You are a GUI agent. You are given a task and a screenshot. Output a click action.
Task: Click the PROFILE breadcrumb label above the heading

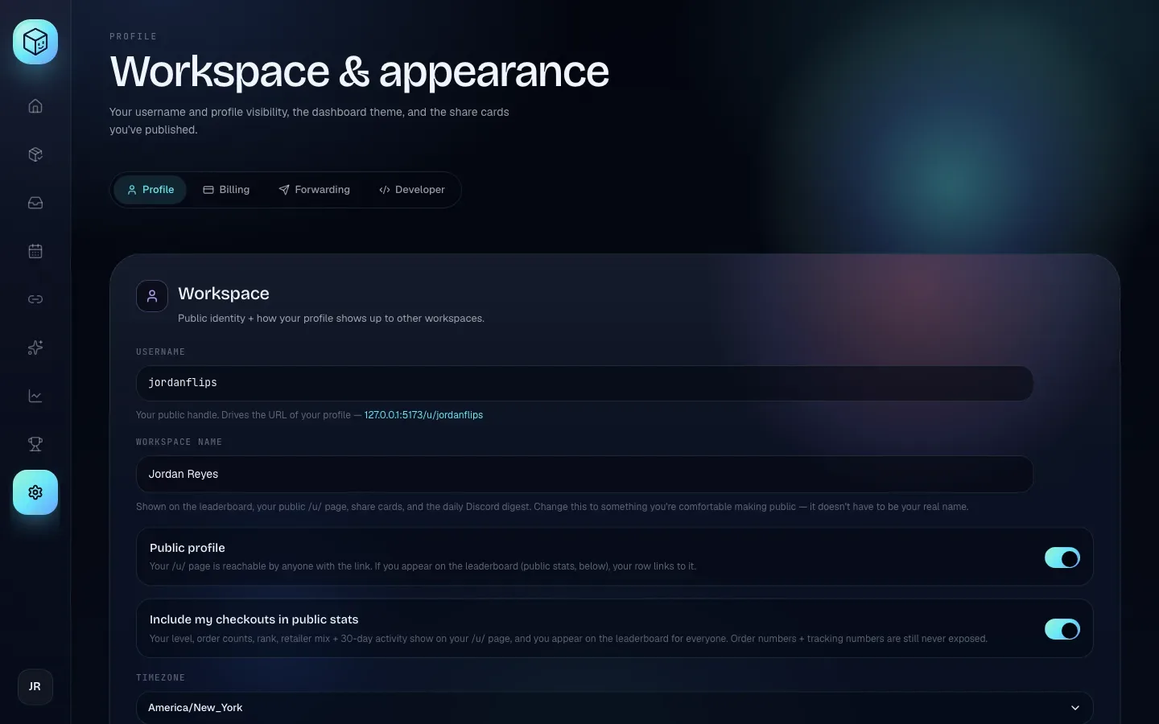pyautogui.click(x=134, y=37)
